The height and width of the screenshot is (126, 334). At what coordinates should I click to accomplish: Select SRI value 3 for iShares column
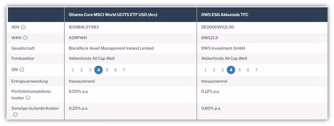(x=90, y=70)
